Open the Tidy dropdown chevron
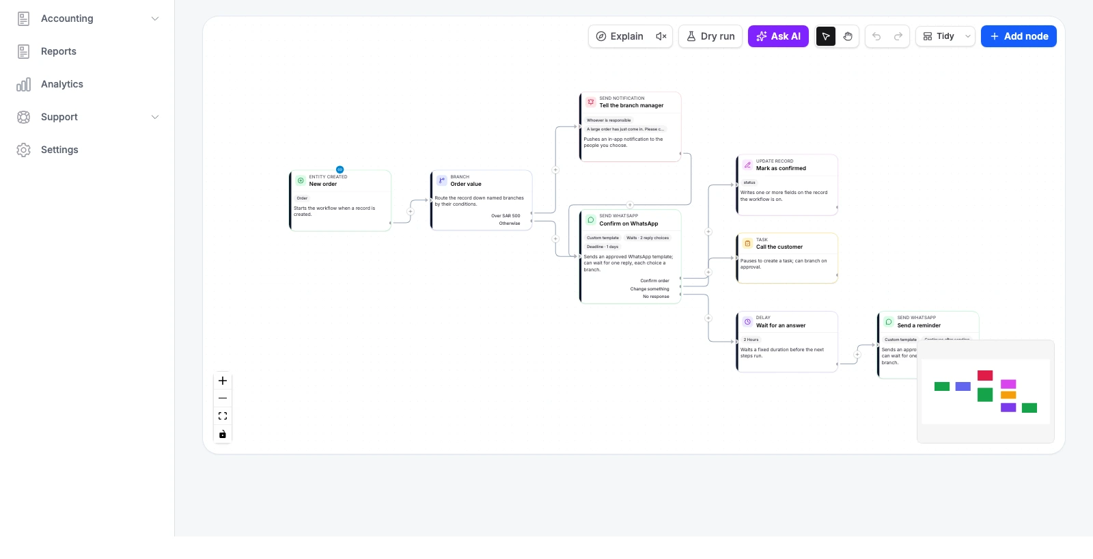This screenshot has width=1093, height=559. (x=968, y=36)
